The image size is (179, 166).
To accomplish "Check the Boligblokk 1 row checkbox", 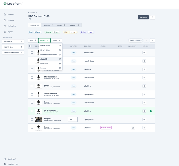I will [x=32, y=119].
